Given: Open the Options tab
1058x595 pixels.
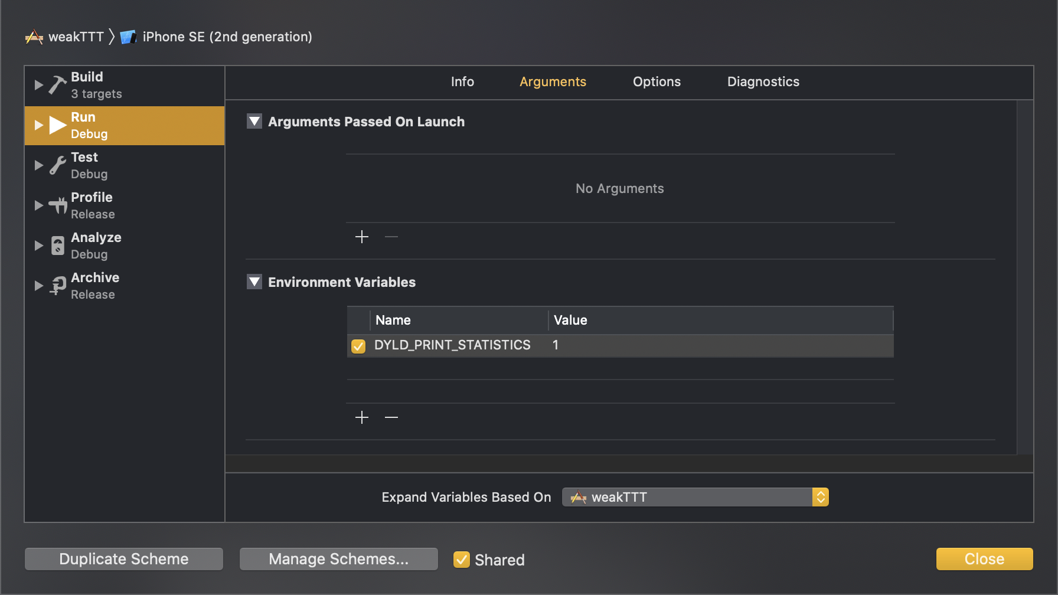Looking at the screenshot, I should (657, 81).
